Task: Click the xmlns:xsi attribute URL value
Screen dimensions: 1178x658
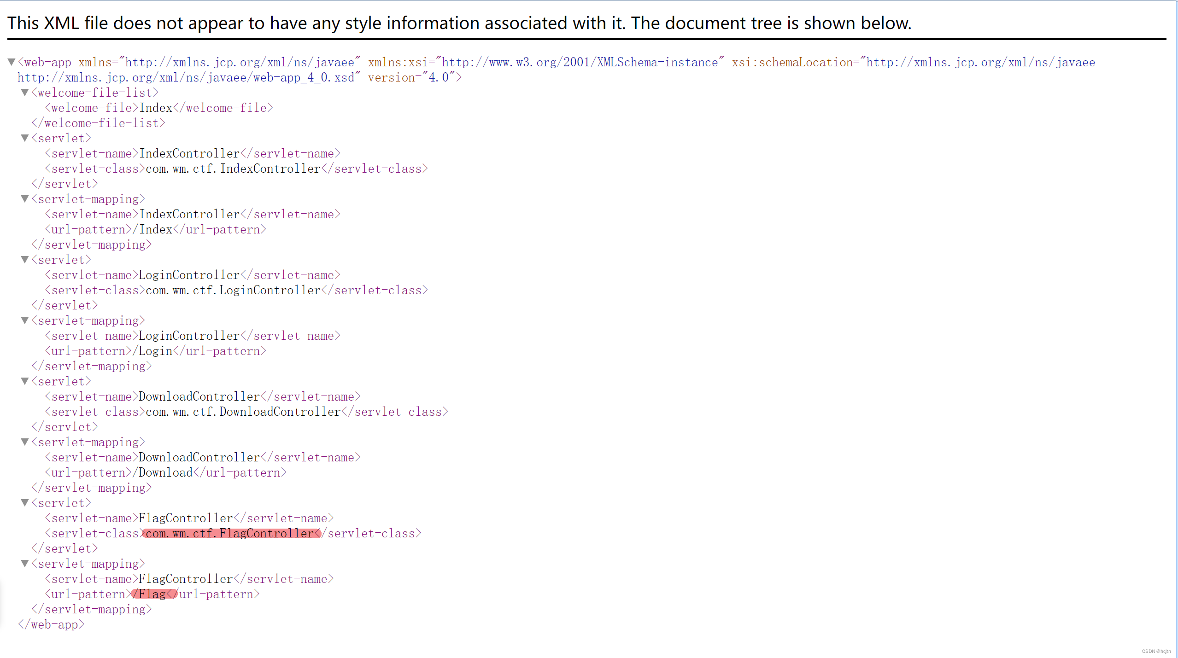Action: coord(583,62)
